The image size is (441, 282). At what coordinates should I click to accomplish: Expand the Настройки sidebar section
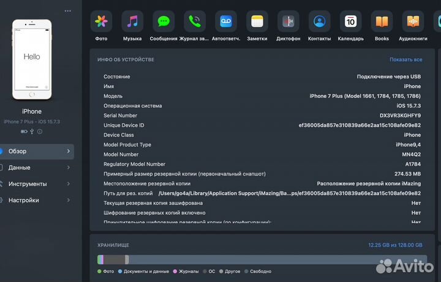[37, 201]
